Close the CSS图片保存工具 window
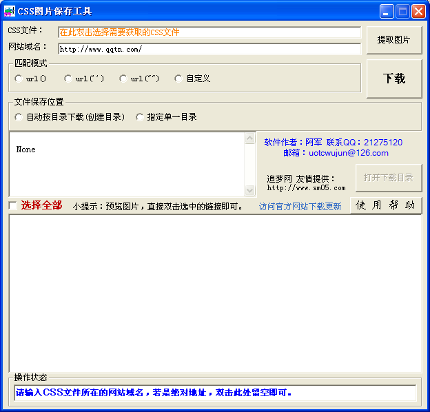This screenshot has width=430, height=412. tap(418, 12)
